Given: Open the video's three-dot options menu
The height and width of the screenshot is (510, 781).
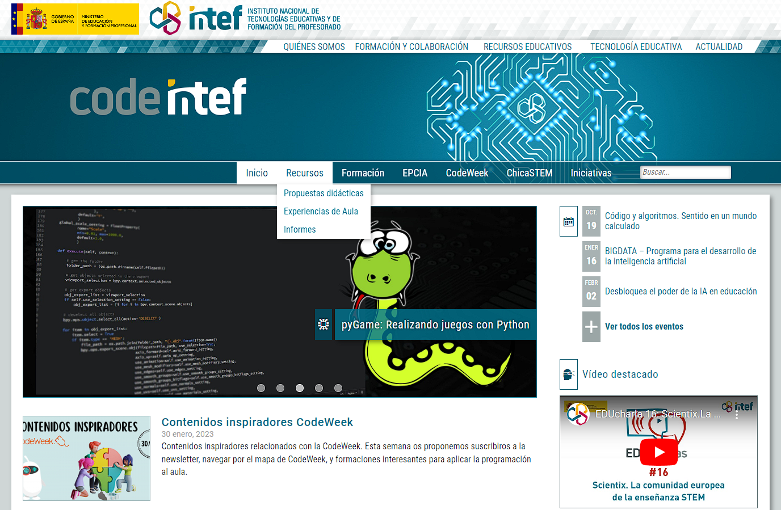Looking at the screenshot, I should (x=737, y=414).
